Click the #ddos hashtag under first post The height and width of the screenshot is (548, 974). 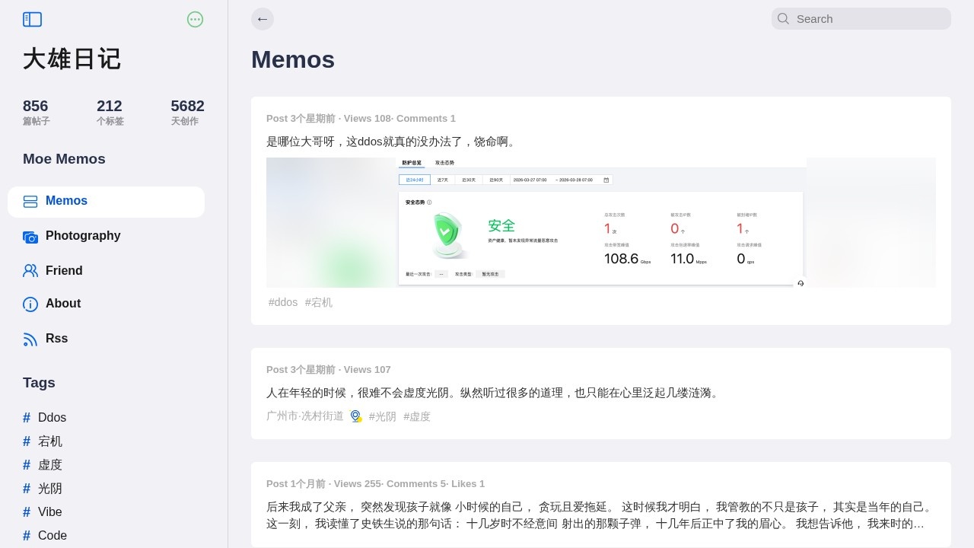click(283, 302)
